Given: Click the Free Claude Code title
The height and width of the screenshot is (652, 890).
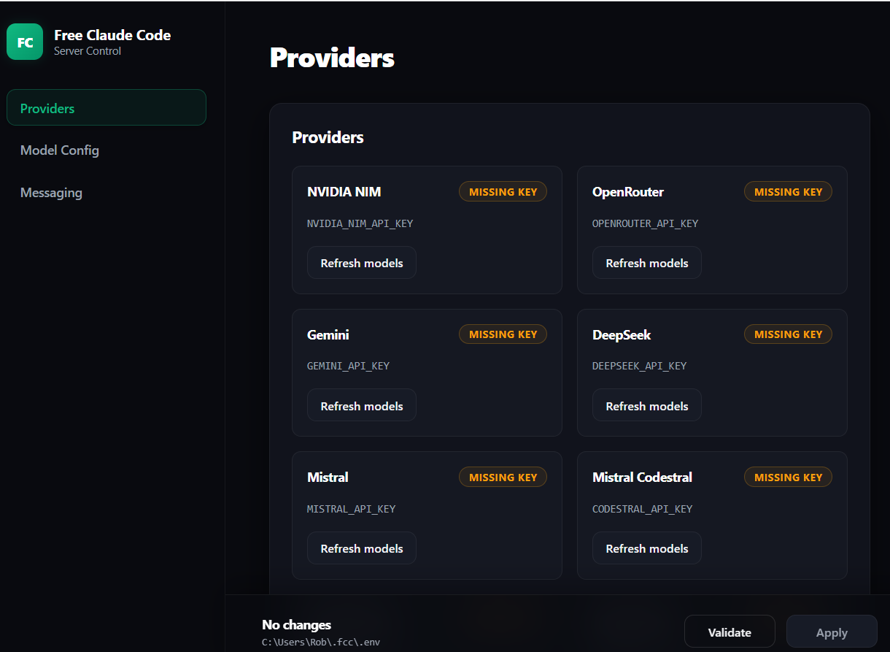Looking at the screenshot, I should tap(112, 35).
